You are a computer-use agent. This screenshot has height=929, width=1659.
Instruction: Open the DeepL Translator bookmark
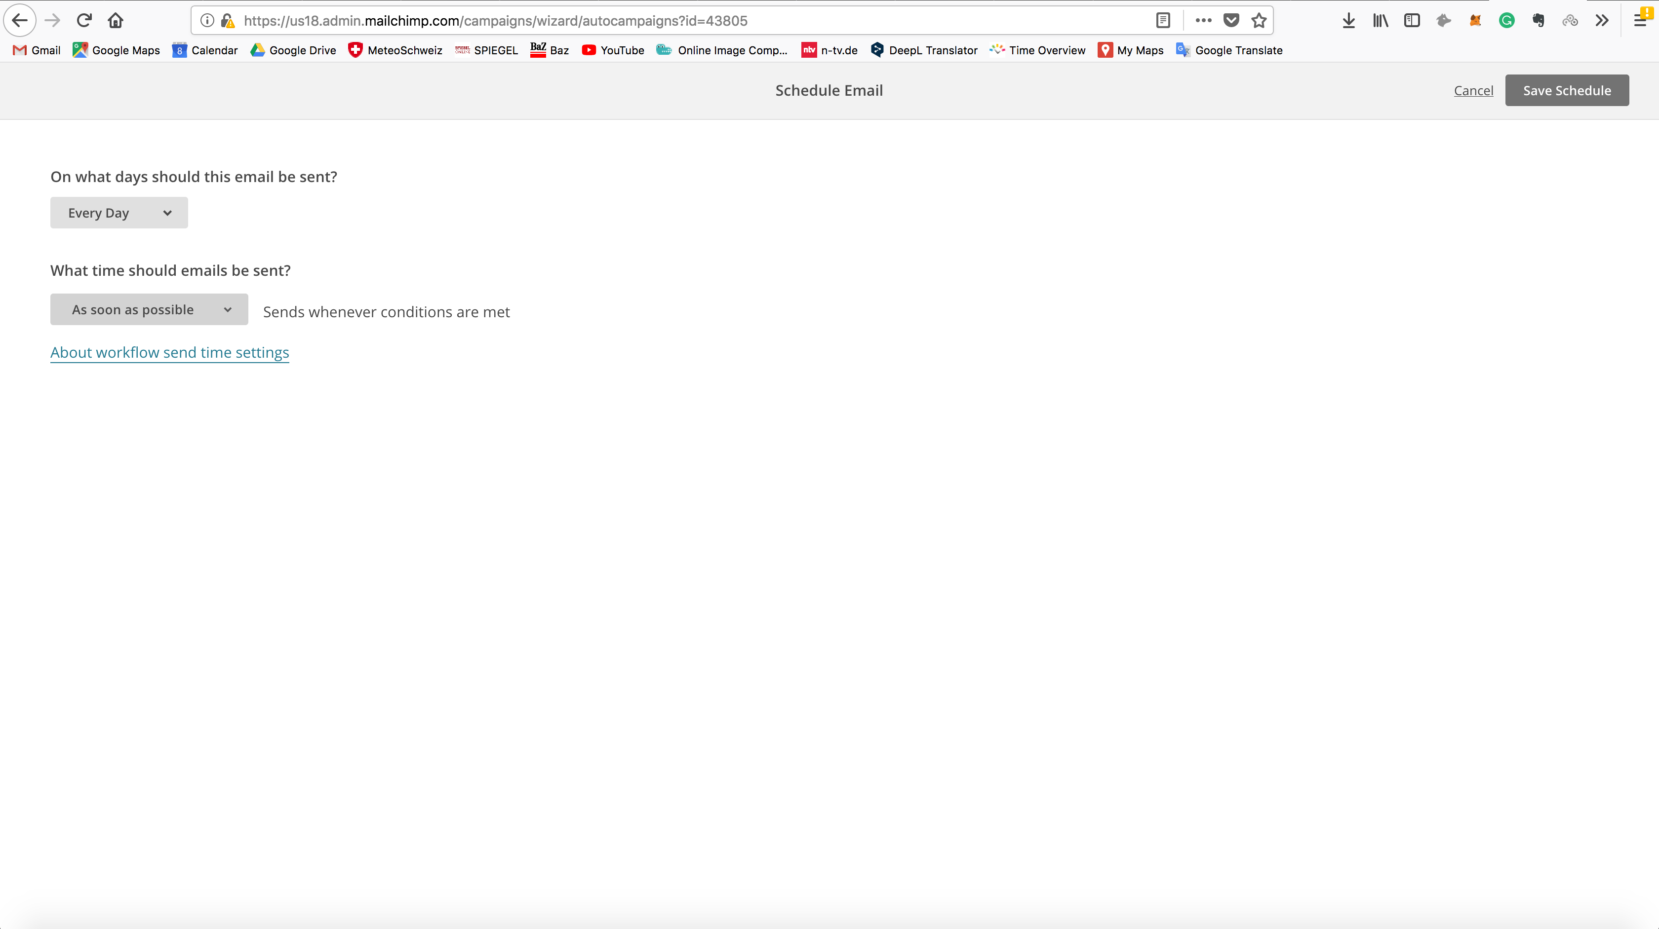tap(923, 50)
